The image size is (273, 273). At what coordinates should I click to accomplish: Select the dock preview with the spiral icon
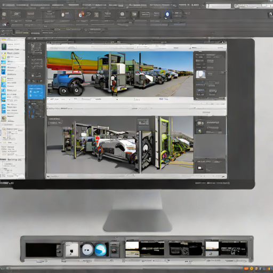[186, 249]
